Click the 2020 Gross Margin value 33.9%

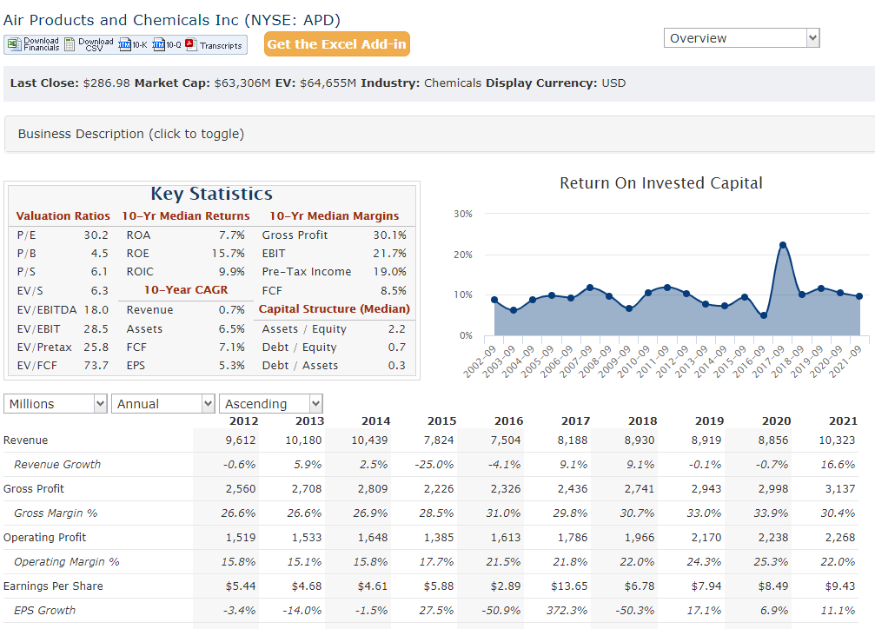pyautogui.click(x=772, y=513)
